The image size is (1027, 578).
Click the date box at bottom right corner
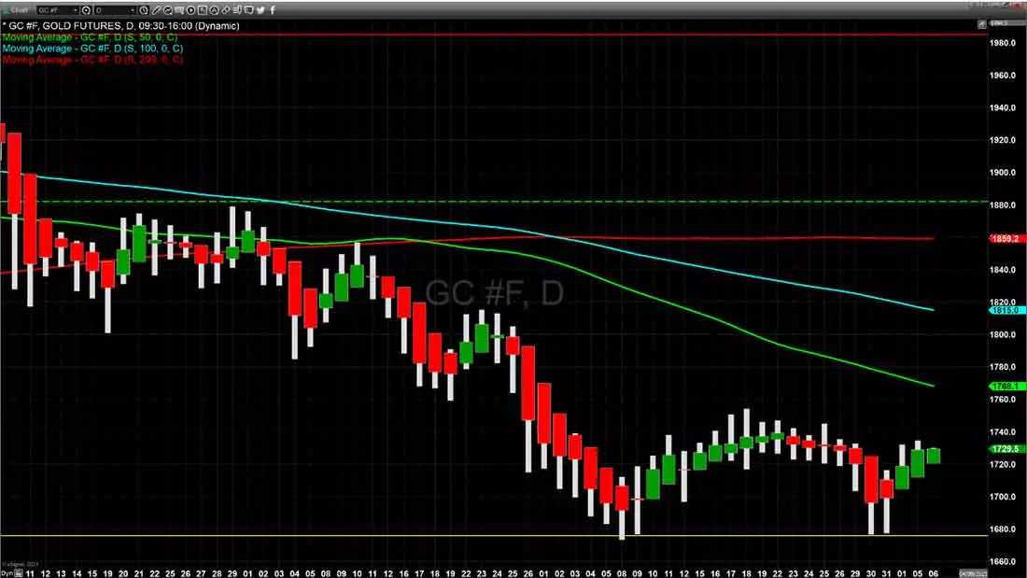coord(973,573)
